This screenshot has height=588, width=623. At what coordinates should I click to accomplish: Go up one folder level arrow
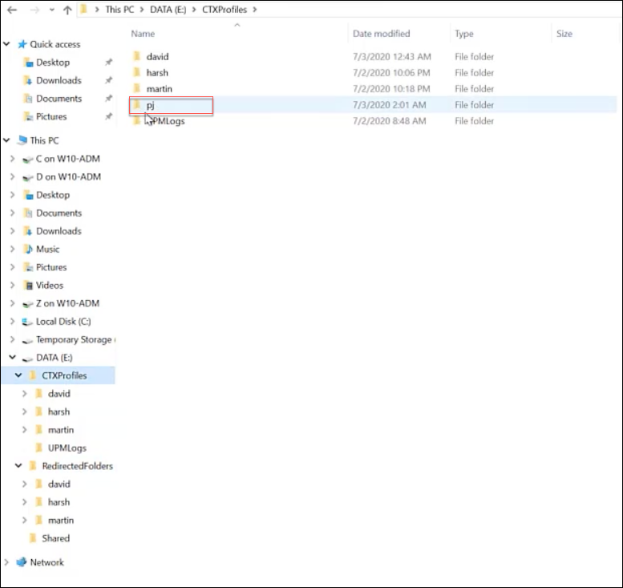point(67,10)
